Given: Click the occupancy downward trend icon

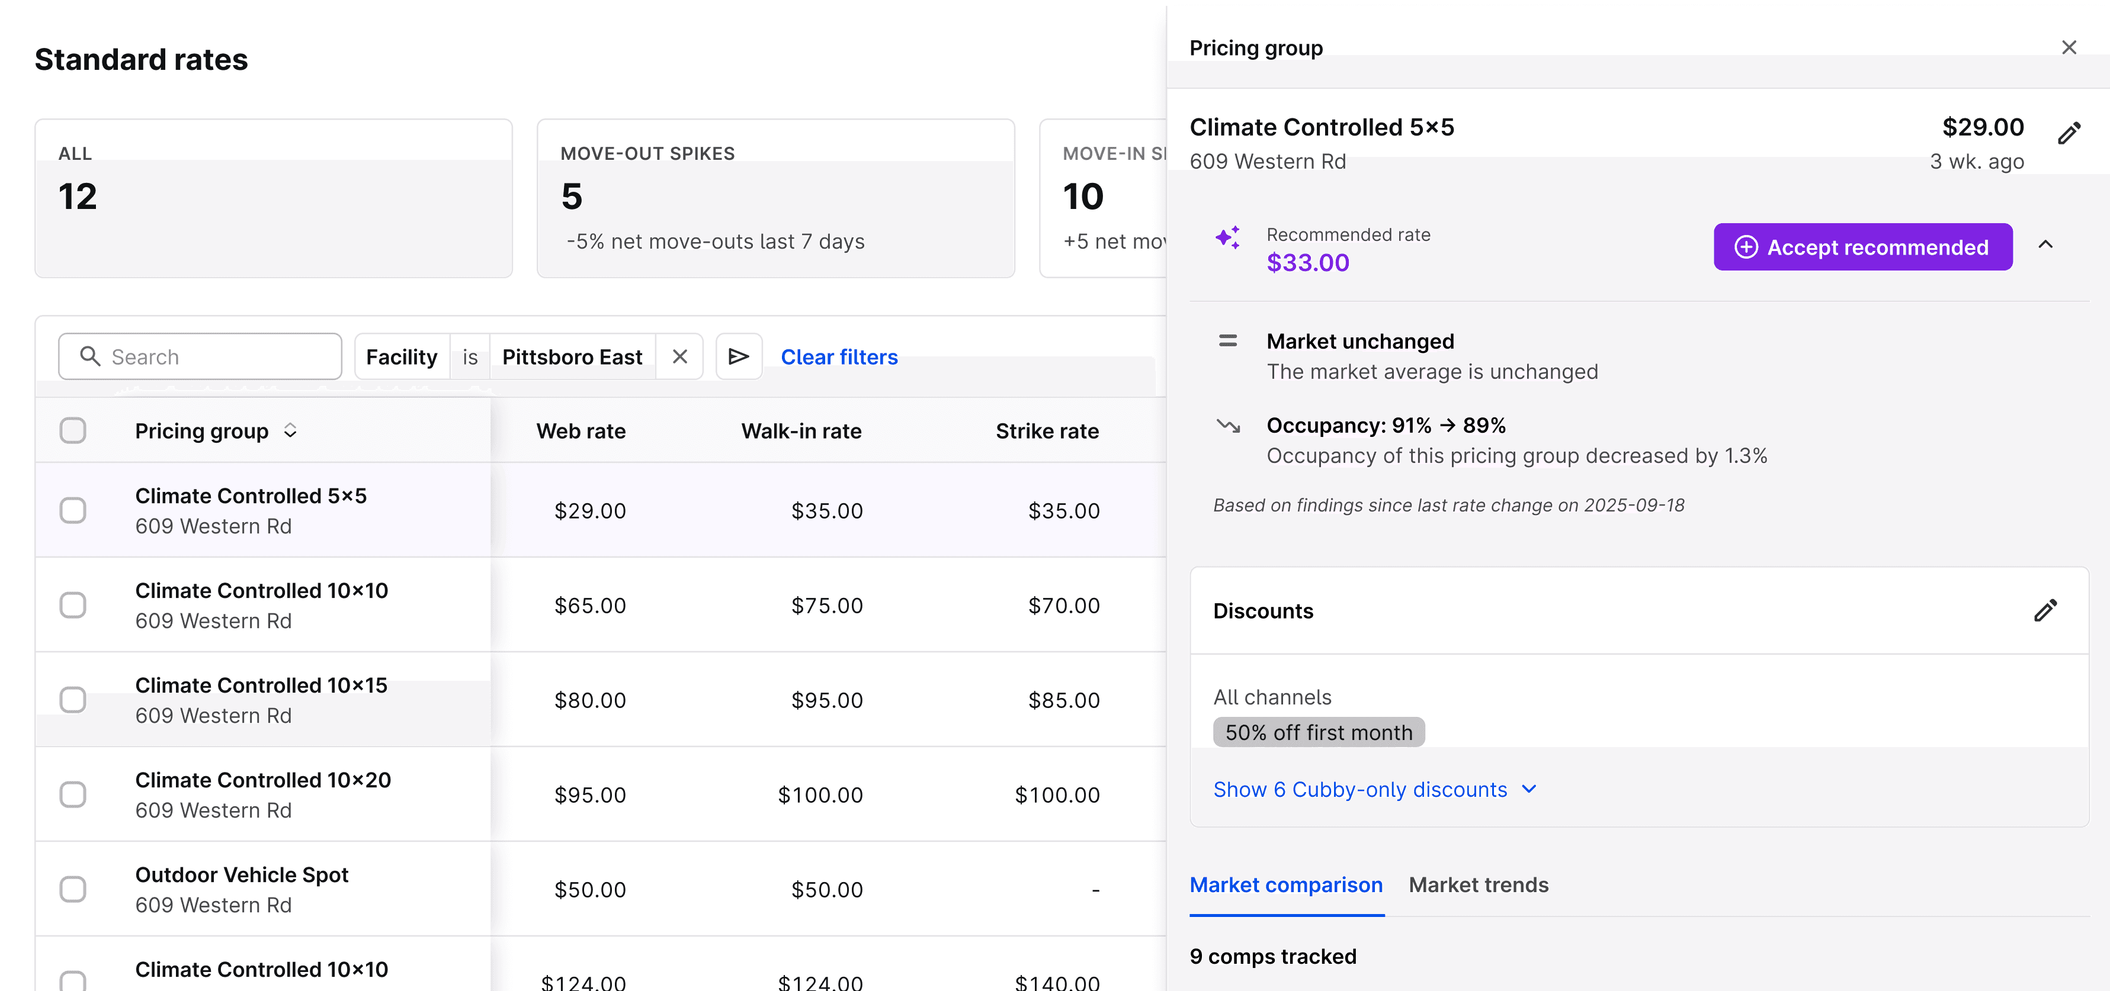Looking at the screenshot, I should pos(1227,426).
